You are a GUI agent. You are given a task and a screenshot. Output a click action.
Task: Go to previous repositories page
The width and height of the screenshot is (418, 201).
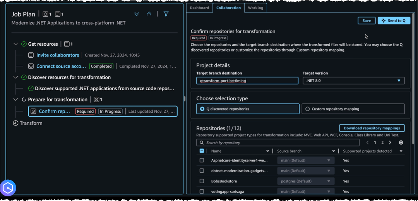[x=368, y=143]
